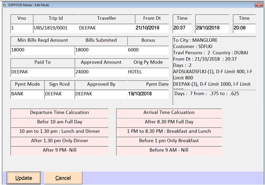Click the Trip Id field UBS/1819/0001
This screenshot has width=265, height=185.
[56, 28]
